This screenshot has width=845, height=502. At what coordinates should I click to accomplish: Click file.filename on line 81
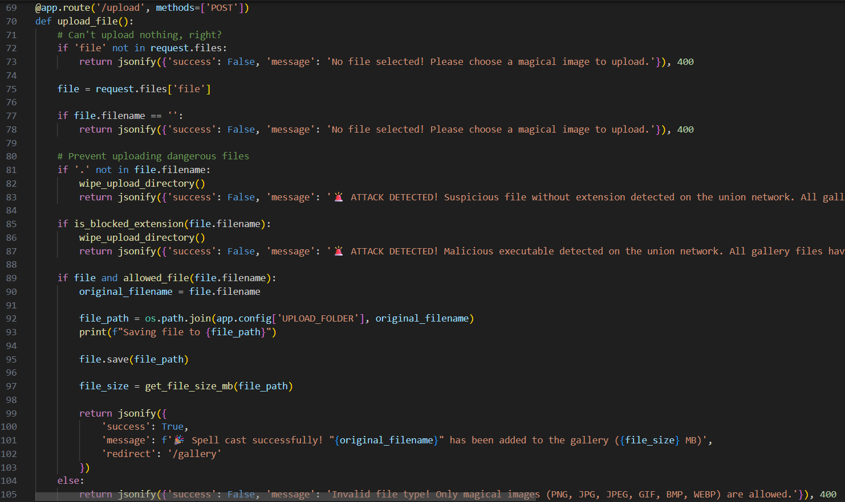pyautogui.click(x=170, y=170)
